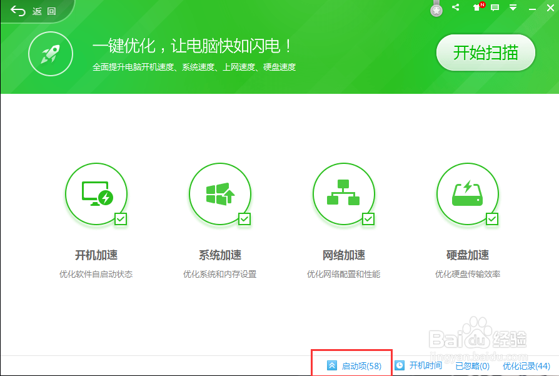Screen dimensions: 559x376
Task: Click the rocket optimization icon
Action: 51,54
